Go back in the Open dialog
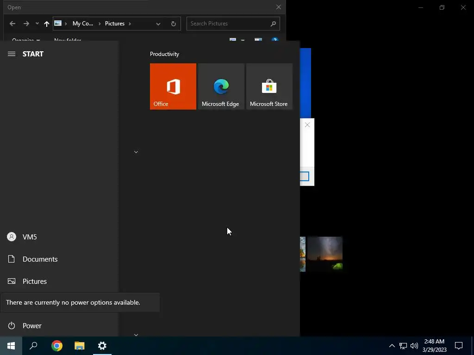Screen dimensions: 474x355 click(x=12, y=24)
